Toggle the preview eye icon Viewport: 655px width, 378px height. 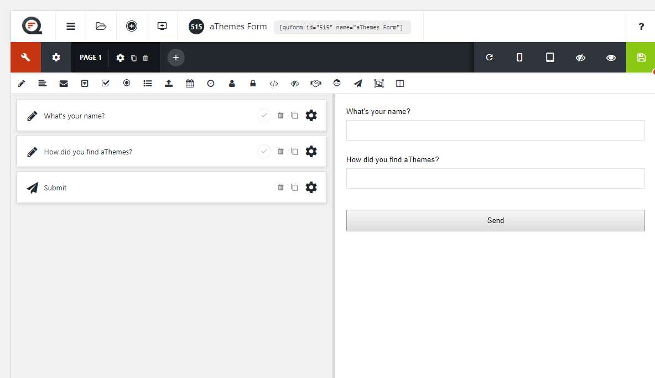pyautogui.click(x=611, y=57)
